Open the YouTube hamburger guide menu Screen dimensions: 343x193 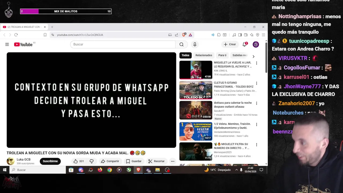tap(7, 44)
